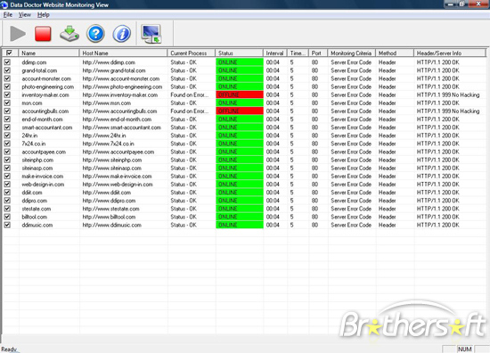Select the stestate.com name cell

pyautogui.click(x=37, y=209)
